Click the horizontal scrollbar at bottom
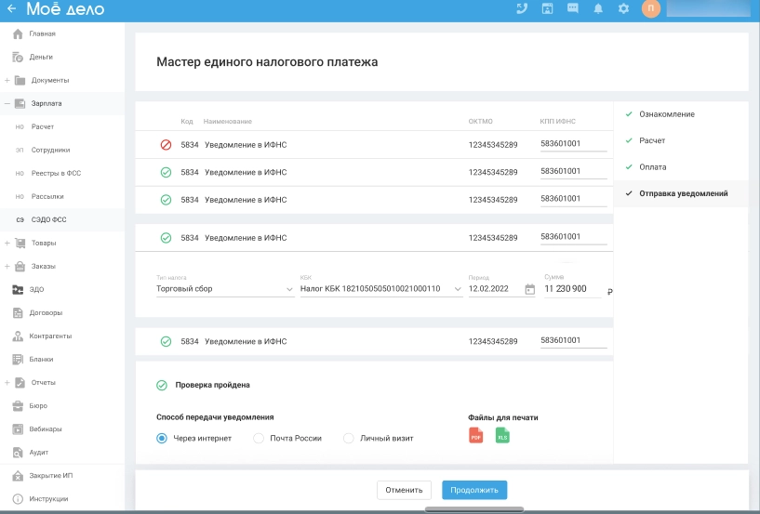Screen dimensions: 760x514 coord(474,509)
